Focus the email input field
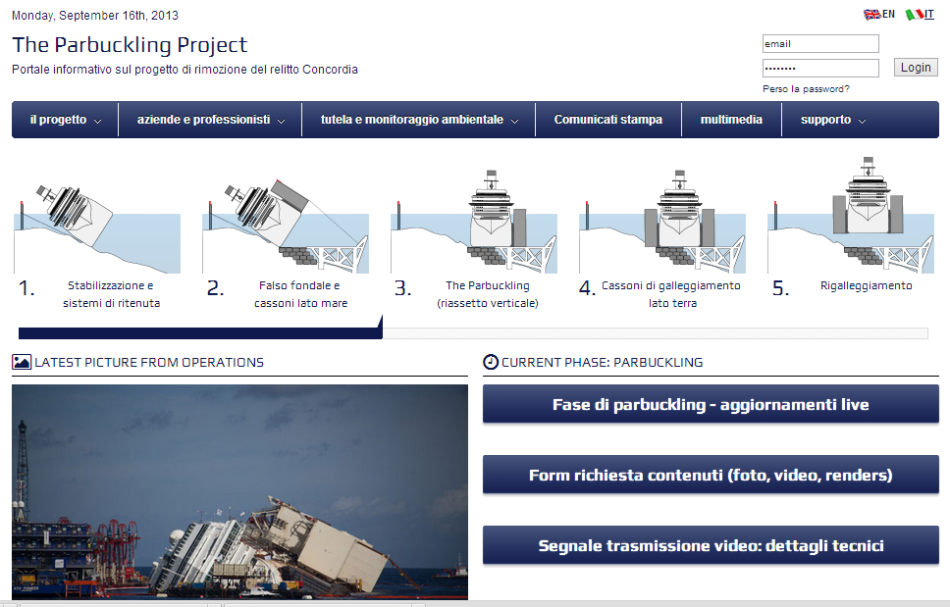The image size is (950, 607). coord(819,43)
